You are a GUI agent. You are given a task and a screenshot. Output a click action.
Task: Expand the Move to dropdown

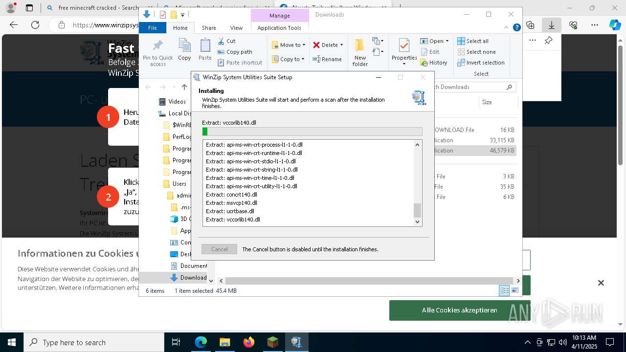pos(304,45)
